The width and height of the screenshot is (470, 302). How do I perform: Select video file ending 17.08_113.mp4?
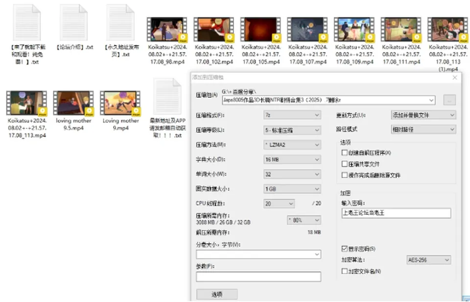(26, 103)
